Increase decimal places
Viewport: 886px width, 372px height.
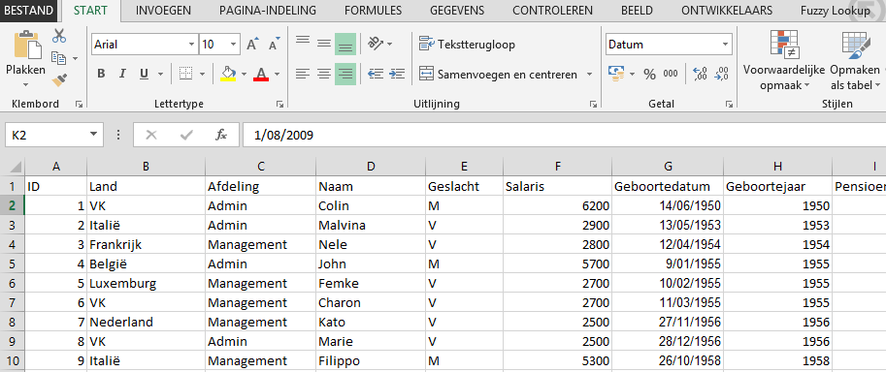[700, 74]
